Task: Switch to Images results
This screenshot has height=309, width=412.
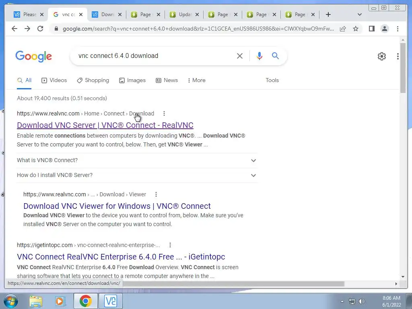Action: coord(132,80)
